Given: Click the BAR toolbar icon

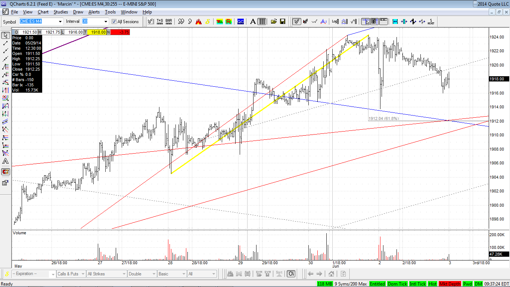Looking at the screenshot, I should point(169,21).
